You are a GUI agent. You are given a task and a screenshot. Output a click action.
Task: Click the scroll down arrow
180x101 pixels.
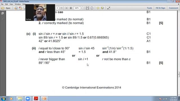click(x=179, y=95)
